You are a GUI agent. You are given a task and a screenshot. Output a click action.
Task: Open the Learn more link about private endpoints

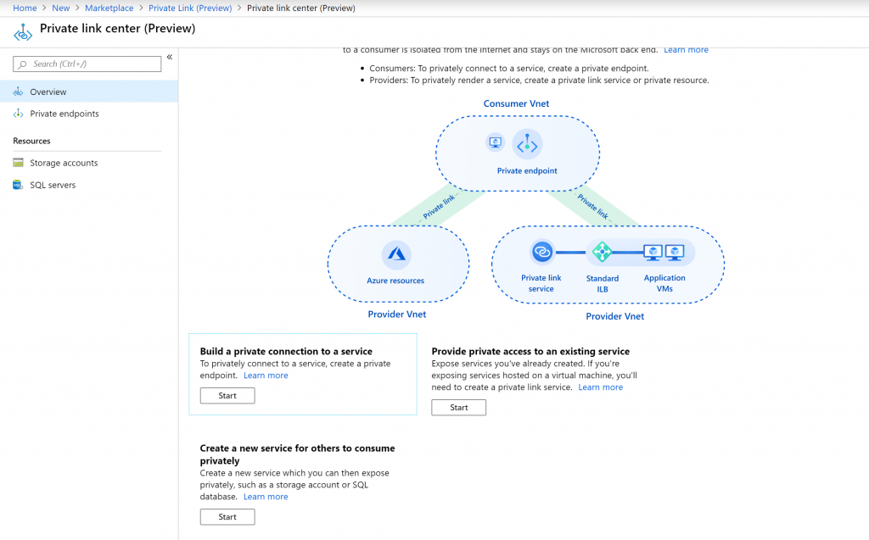coord(266,375)
